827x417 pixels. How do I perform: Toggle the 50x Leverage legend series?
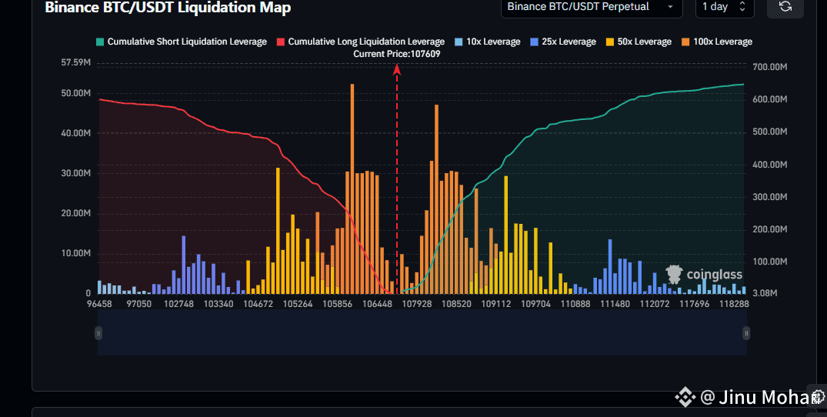click(x=639, y=42)
